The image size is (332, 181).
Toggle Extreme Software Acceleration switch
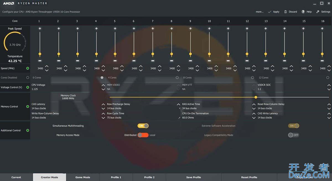294,126
